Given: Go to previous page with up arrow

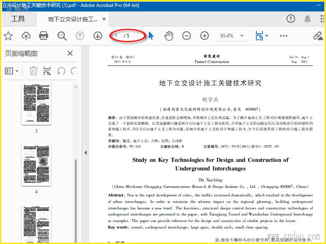Looking at the screenshot, I should point(80,36).
